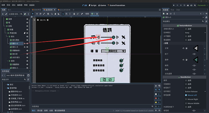Hide the 背景 node with eye icon

click(x=27, y=19)
